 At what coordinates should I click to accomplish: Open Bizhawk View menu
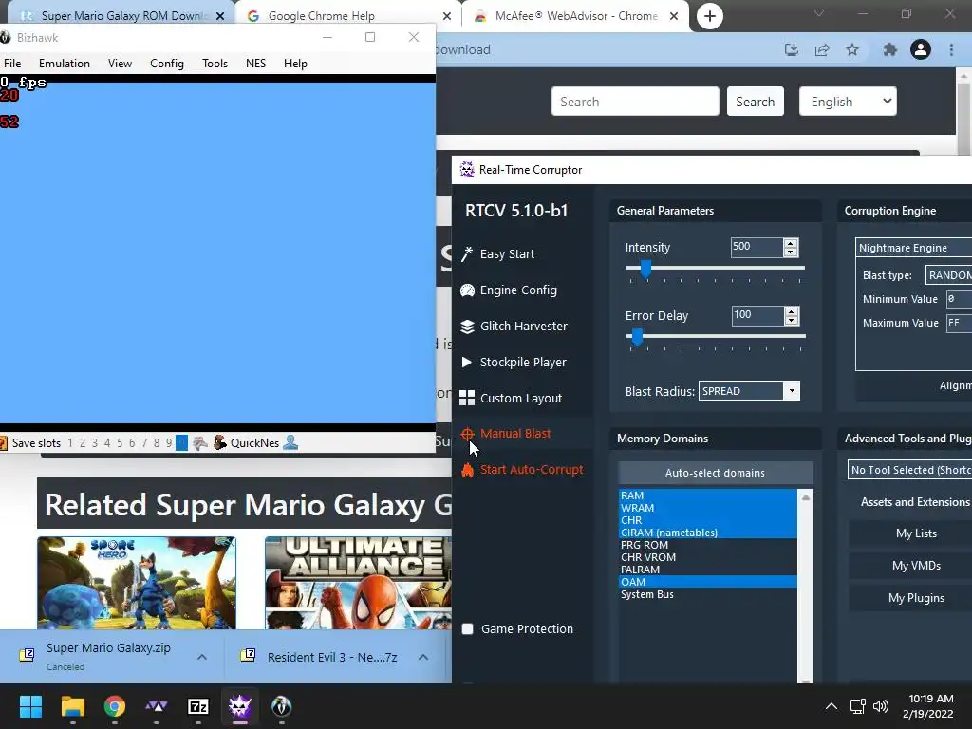click(x=120, y=64)
